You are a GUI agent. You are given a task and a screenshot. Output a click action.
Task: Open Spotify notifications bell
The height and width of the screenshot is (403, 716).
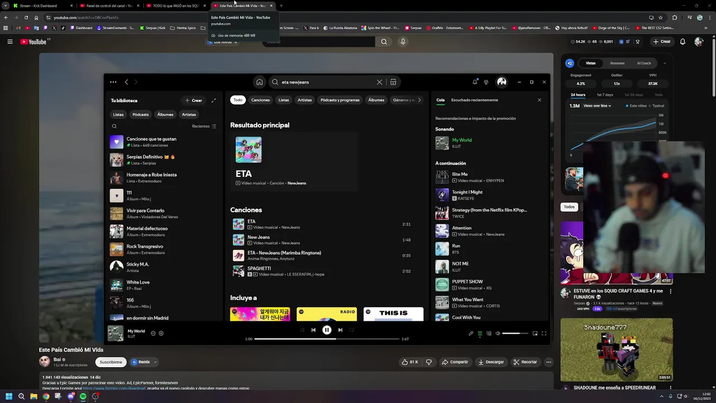[475, 82]
